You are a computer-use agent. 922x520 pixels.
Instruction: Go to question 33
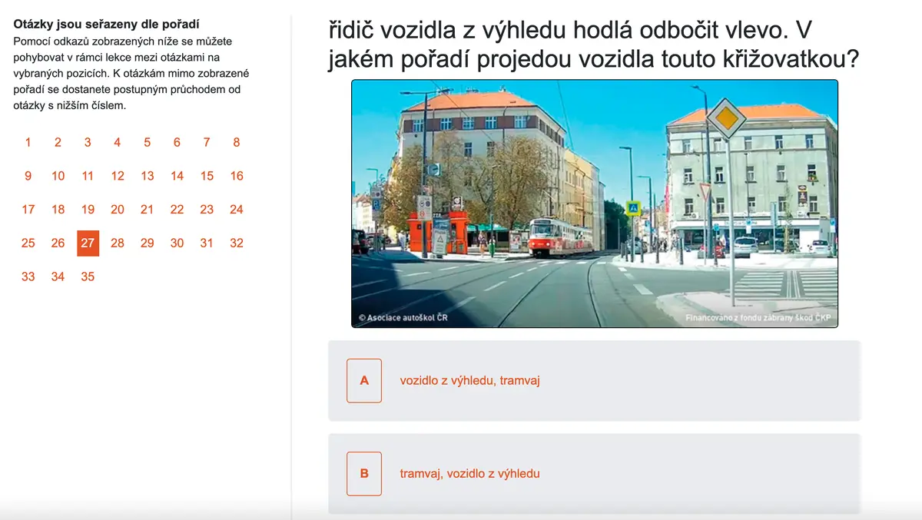(x=28, y=277)
